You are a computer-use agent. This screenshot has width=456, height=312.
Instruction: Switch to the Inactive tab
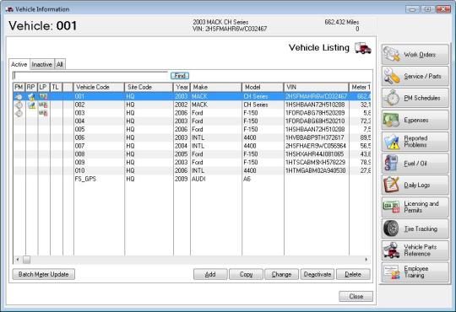42,64
